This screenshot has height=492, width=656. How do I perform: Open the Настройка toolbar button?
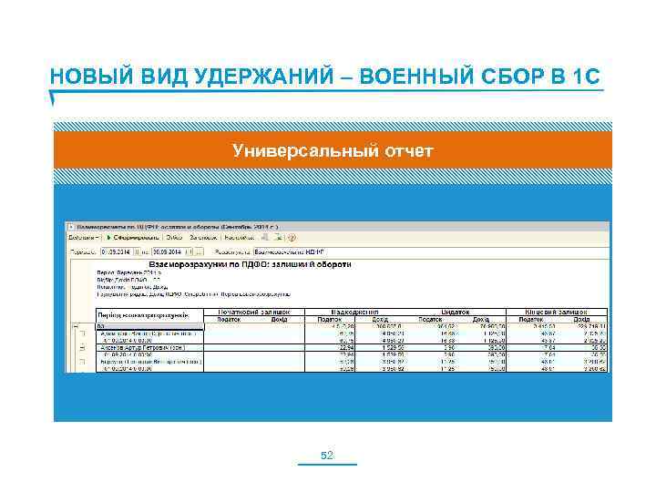240,237
